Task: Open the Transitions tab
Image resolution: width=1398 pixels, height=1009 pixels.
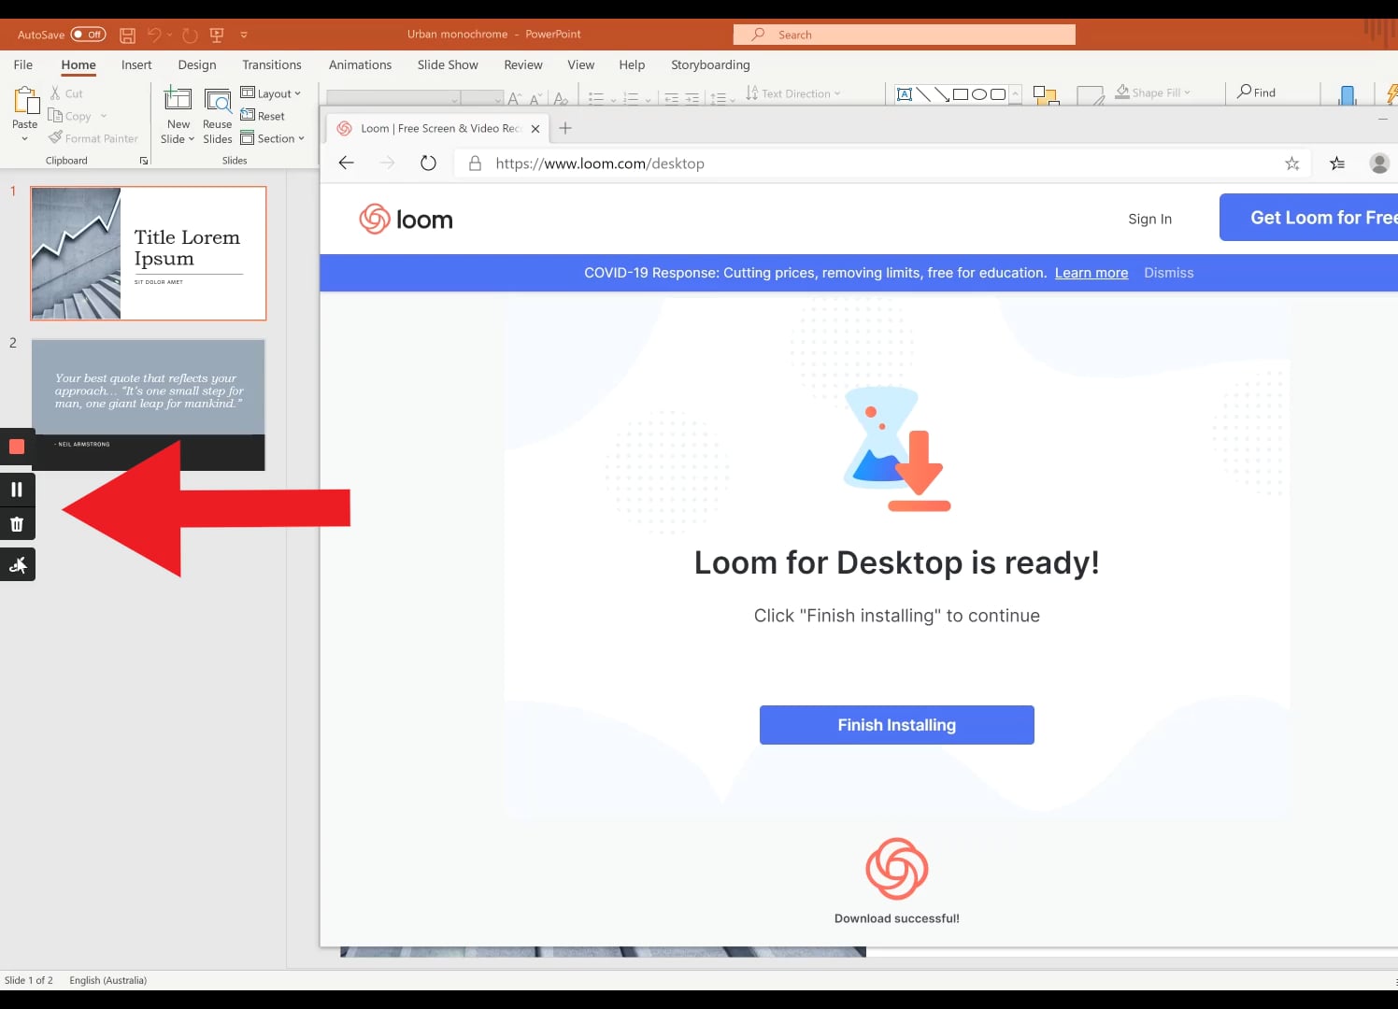Action: coord(272,64)
